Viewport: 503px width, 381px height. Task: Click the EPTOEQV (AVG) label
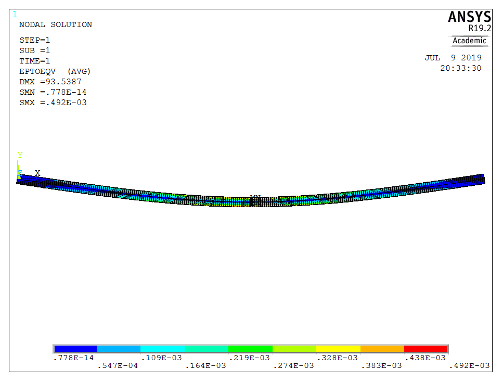(55, 71)
